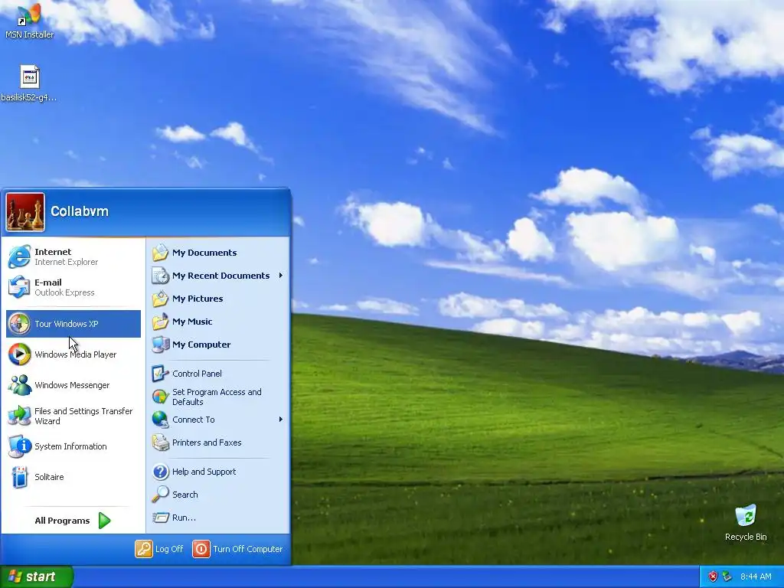Open Help and Support icon
Image resolution: width=784 pixels, height=588 pixels.
point(160,472)
